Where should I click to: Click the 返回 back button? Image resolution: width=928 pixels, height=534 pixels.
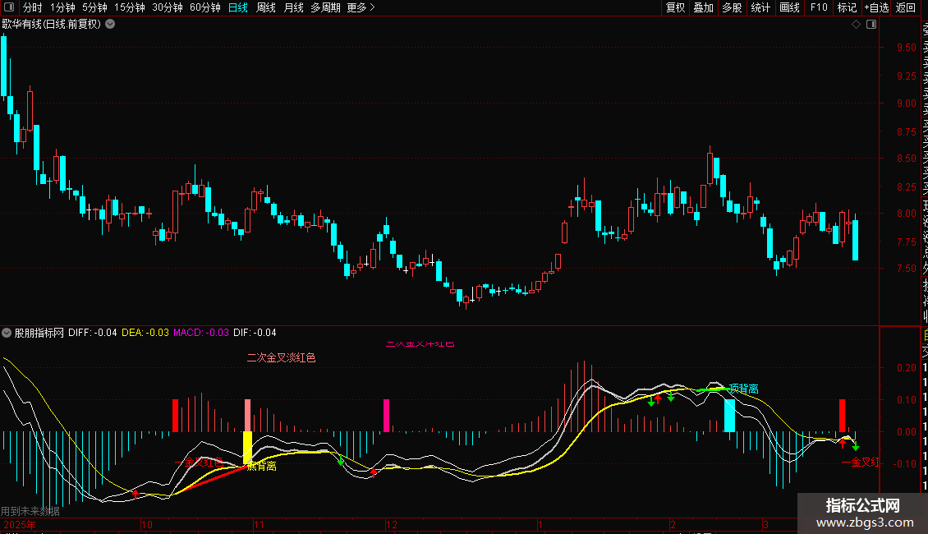pos(906,7)
